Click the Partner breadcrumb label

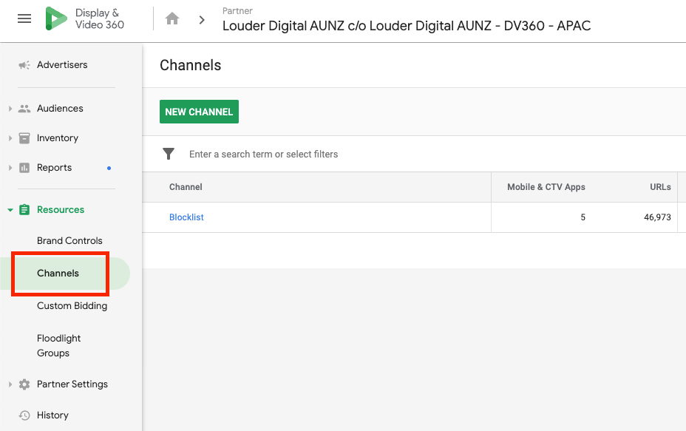(237, 11)
